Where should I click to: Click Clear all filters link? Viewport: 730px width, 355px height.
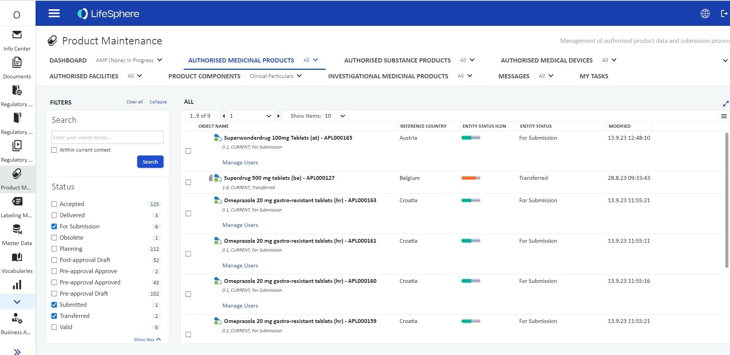point(135,102)
